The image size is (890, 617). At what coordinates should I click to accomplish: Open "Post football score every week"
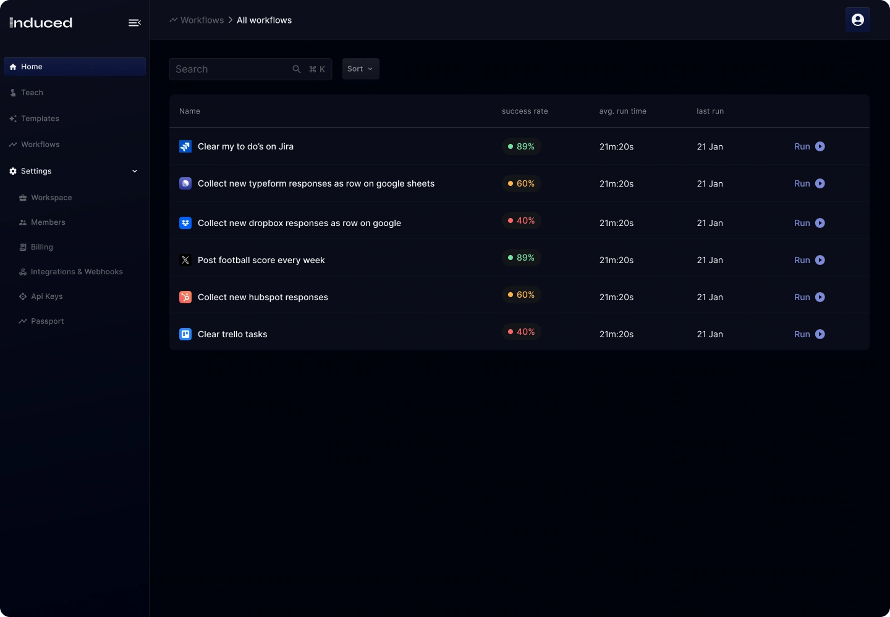click(261, 260)
